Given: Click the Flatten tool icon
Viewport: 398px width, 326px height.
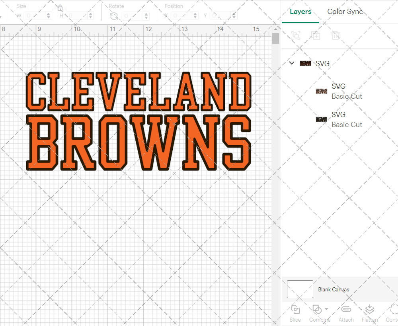Looking at the screenshot, I should click(x=370, y=310).
